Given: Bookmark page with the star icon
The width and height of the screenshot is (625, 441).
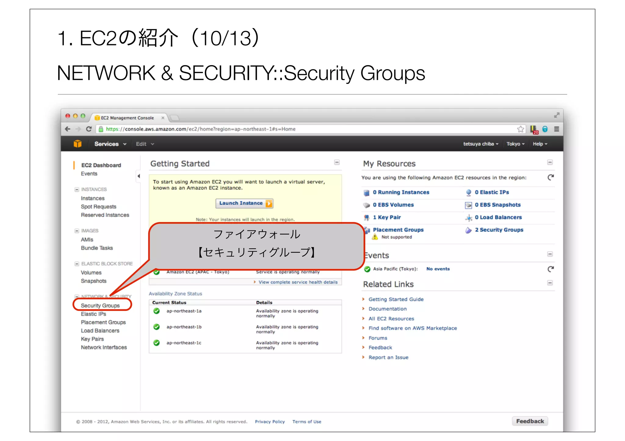Looking at the screenshot, I should coord(521,129).
